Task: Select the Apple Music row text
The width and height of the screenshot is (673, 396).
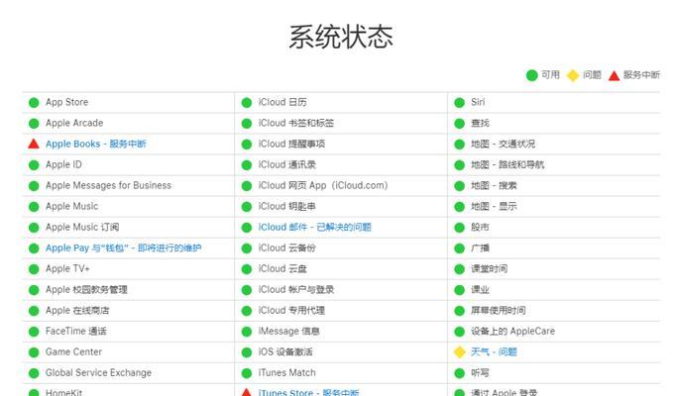Action: pos(71,207)
